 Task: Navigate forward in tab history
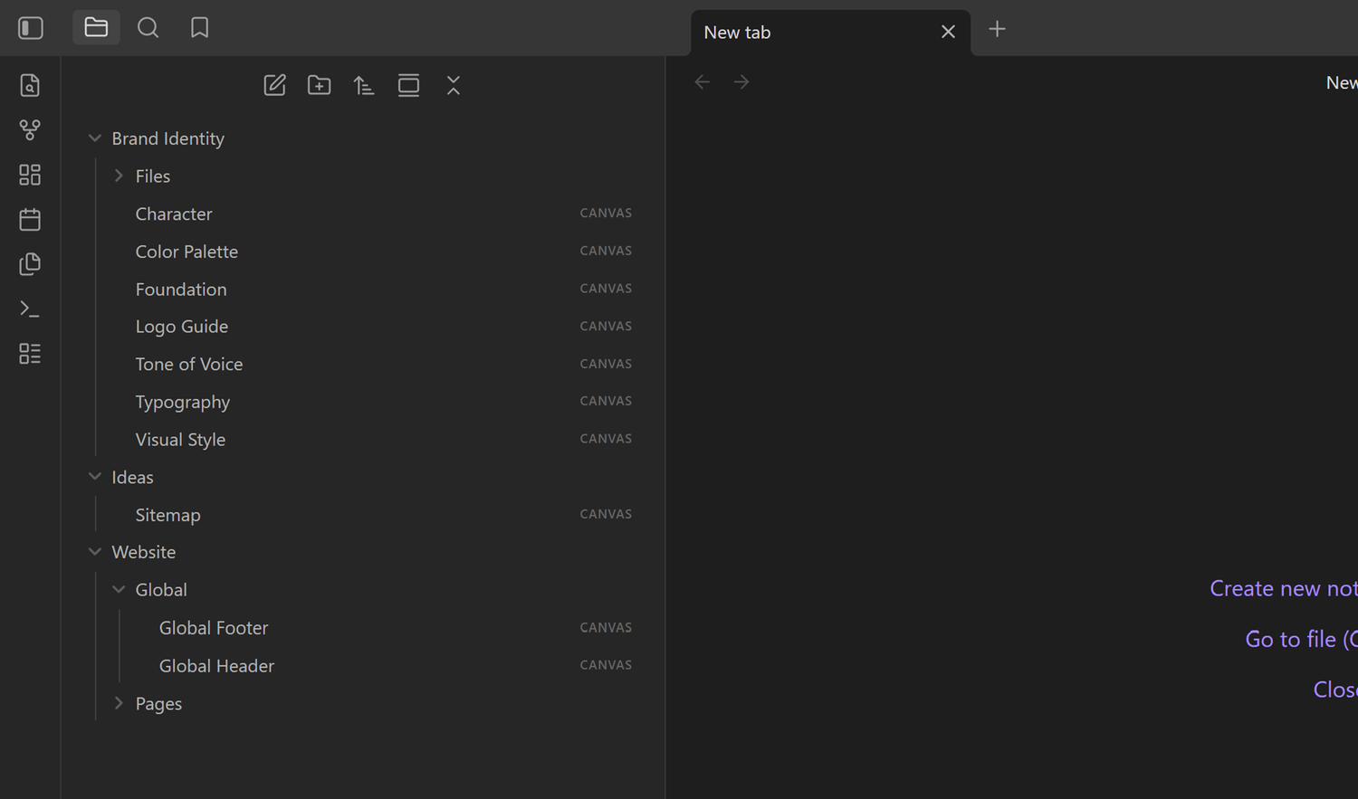coord(741,82)
